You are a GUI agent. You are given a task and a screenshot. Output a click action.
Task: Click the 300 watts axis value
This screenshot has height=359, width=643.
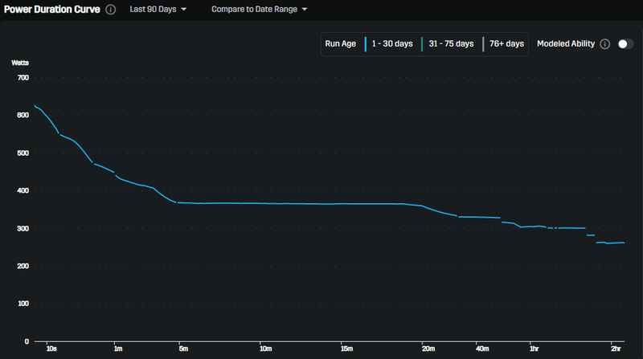tap(23, 228)
